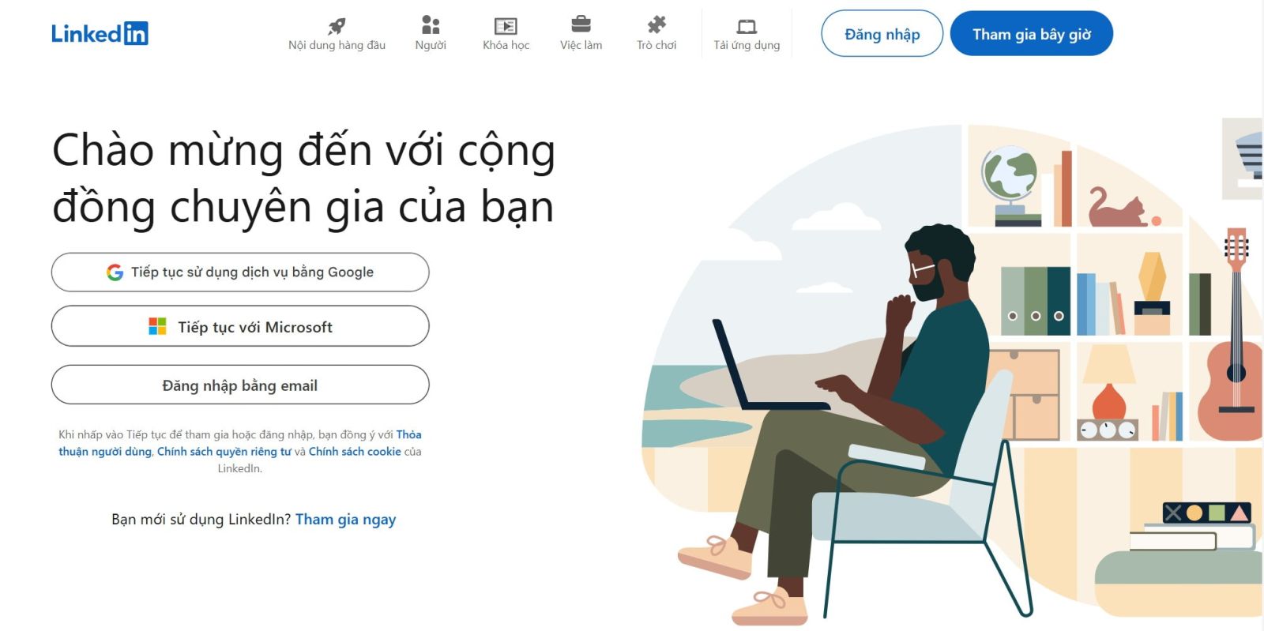Click the Tải ứng dụng laptop icon
The height and width of the screenshot is (631, 1264).
pyautogui.click(x=747, y=27)
